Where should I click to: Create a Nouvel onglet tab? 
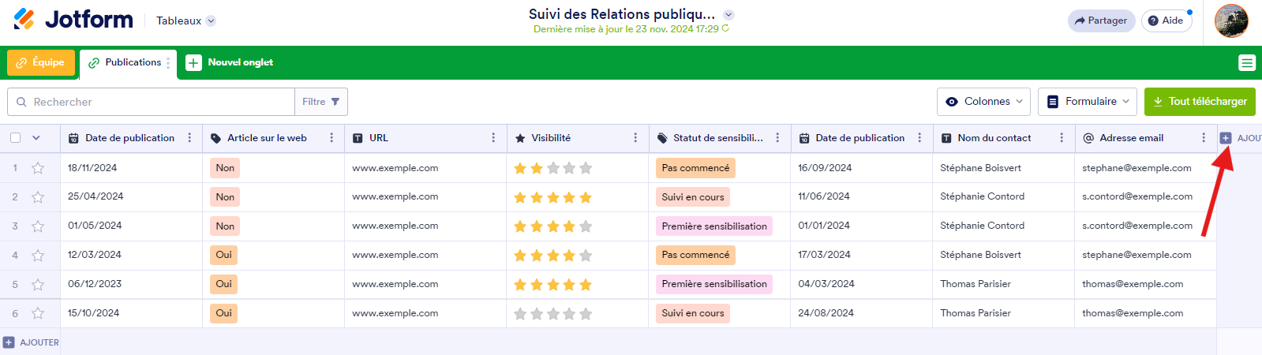click(x=230, y=63)
